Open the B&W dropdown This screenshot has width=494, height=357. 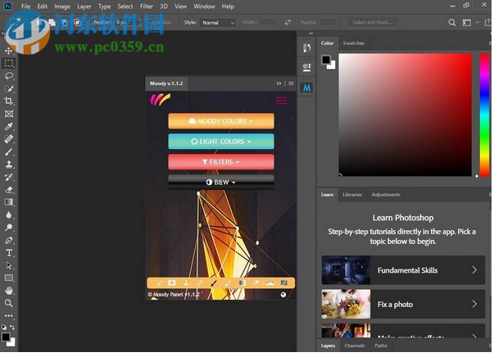point(220,182)
